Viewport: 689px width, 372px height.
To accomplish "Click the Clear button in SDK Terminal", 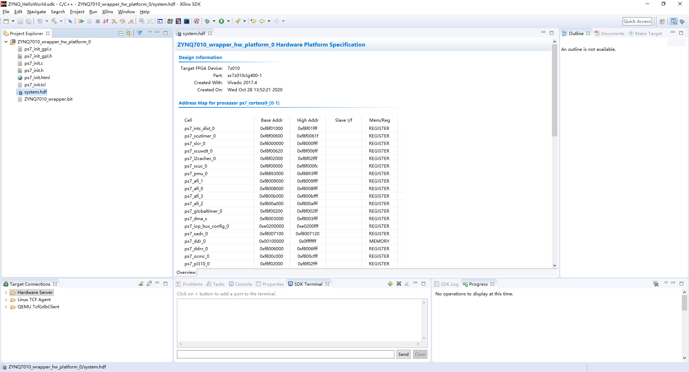I will point(420,354).
